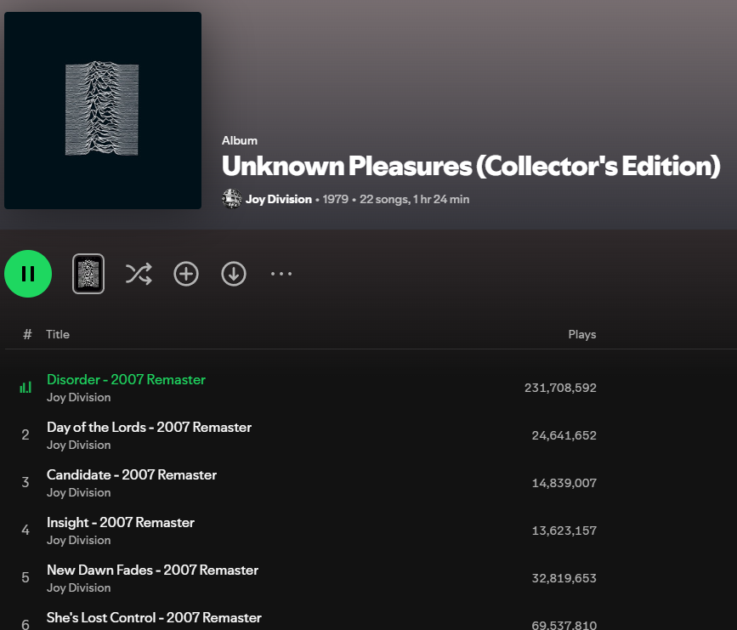Click the Title column header
Screen dimensions: 737x630
pos(58,334)
